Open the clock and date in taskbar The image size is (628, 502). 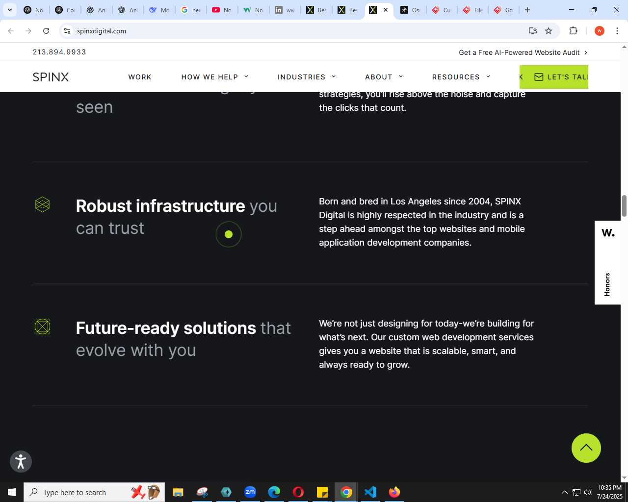[x=609, y=492]
